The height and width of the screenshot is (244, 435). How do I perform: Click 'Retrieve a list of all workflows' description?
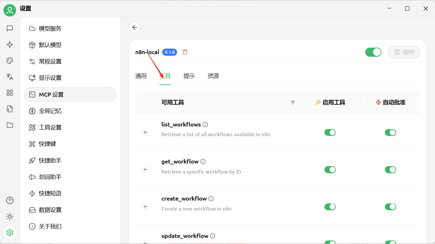point(216,134)
